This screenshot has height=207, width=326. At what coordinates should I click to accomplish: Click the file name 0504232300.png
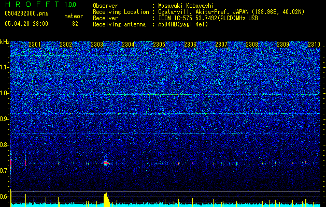point(26,13)
